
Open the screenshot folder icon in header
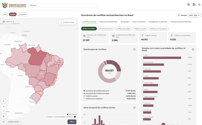[194, 4]
